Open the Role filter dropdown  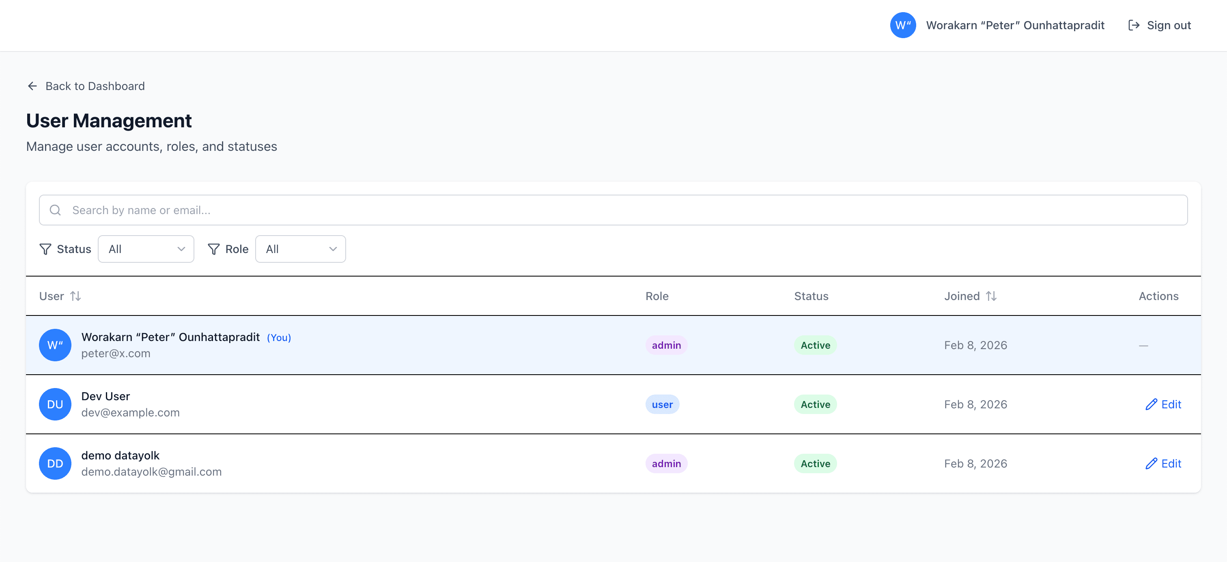coord(300,249)
